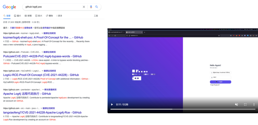
Task: Open video more options menu
Action: point(254,104)
